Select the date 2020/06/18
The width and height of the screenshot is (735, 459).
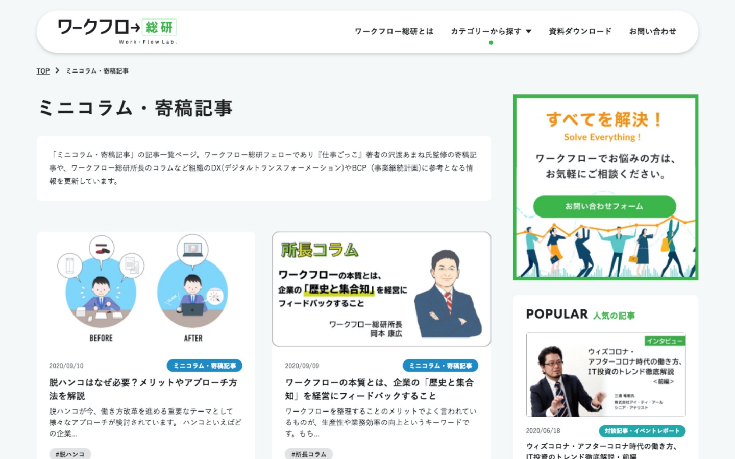coord(543,431)
